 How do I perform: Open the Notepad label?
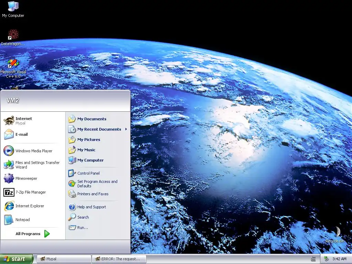pyautogui.click(x=22, y=220)
